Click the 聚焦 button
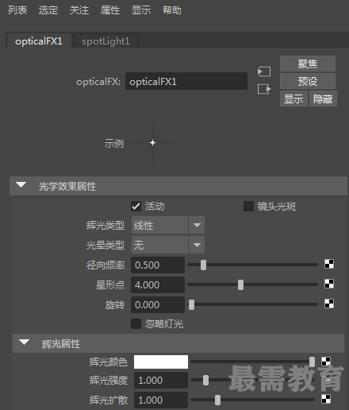Image resolution: width=349 pixels, height=410 pixels. click(x=308, y=64)
